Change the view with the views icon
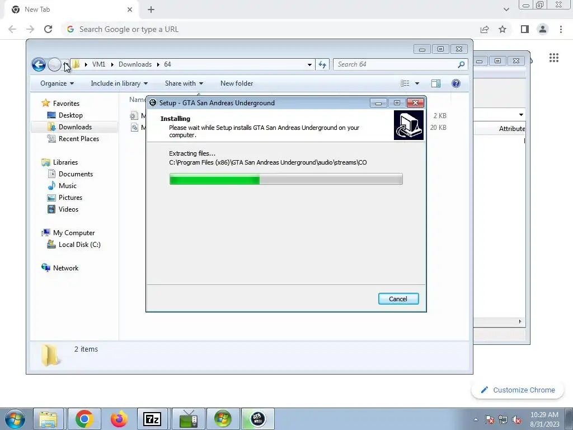 click(x=405, y=83)
